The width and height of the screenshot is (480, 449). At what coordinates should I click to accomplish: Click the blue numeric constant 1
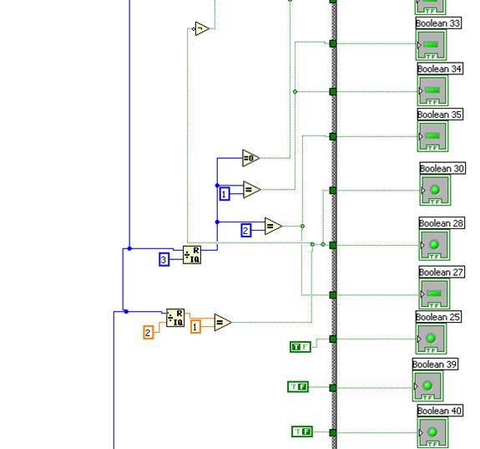coord(225,194)
